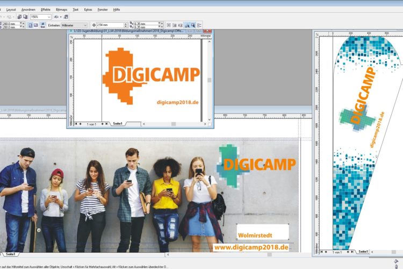The height and width of the screenshot is (269, 403).
Task: Open the Bitmaps menu
Action: [61, 10]
